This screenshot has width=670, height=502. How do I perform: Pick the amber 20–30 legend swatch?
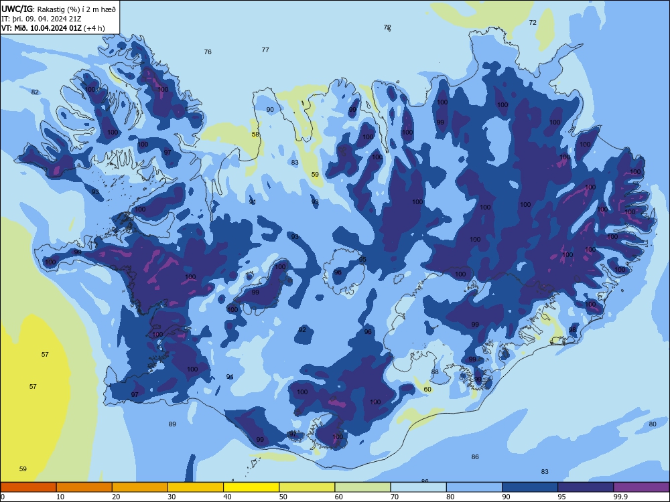[140, 487]
